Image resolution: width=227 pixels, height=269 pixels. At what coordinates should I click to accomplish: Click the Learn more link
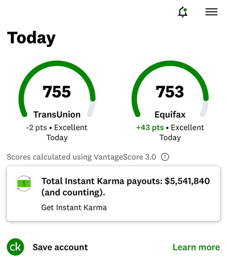click(x=196, y=247)
